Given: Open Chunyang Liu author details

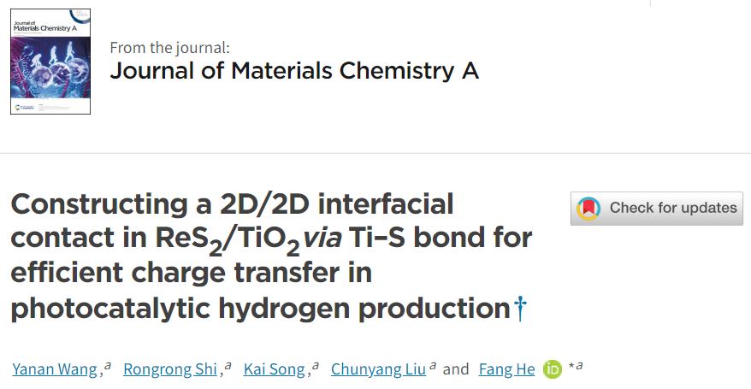Looking at the screenshot, I should point(378,369).
